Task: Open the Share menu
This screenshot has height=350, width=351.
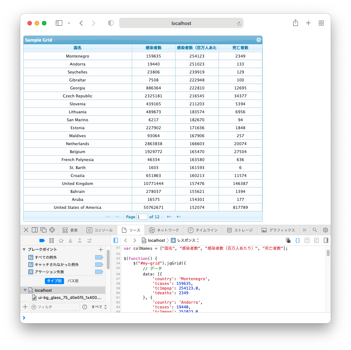Action: pyautogui.click(x=296, y=23)
